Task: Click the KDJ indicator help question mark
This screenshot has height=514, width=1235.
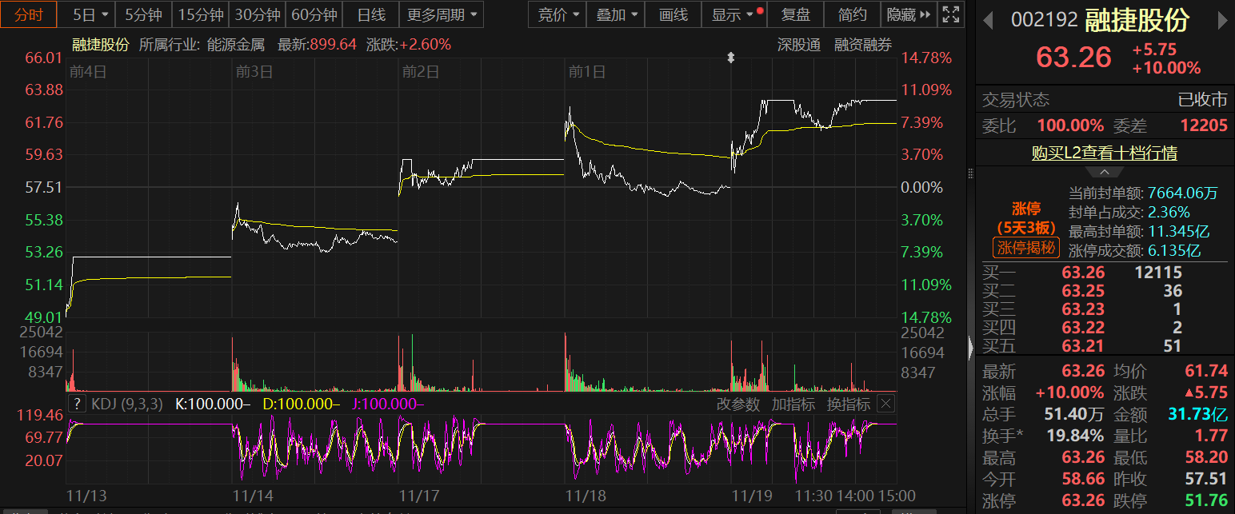Action: point(78,404)
